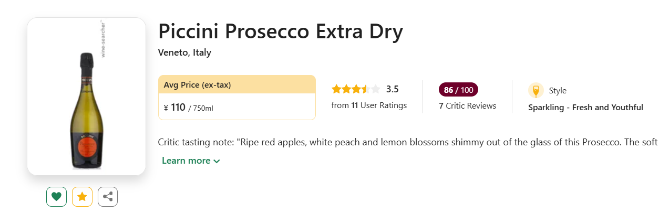
Task: Click the critic tasting note text
Action: coord(408,142)
